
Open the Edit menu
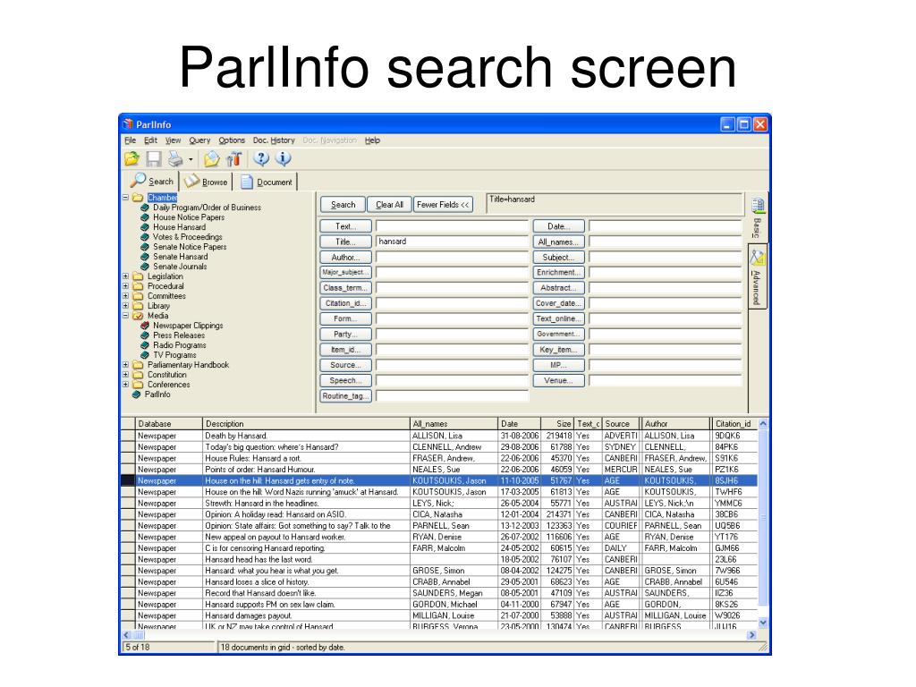tap(150, 140)
